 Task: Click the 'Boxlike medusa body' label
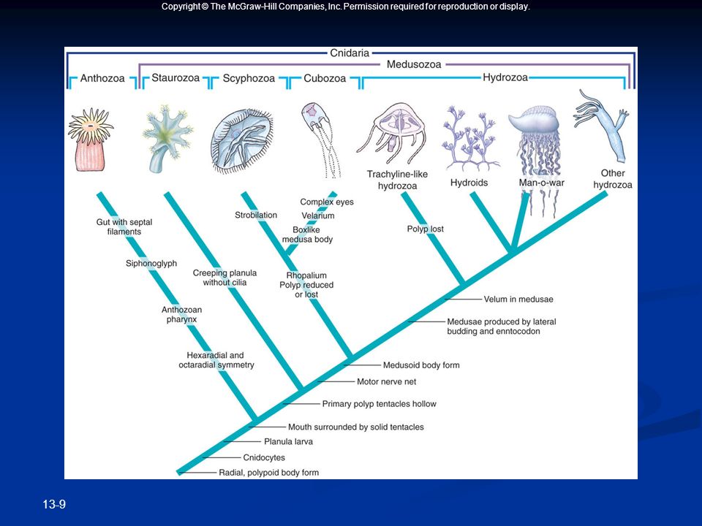307,235
